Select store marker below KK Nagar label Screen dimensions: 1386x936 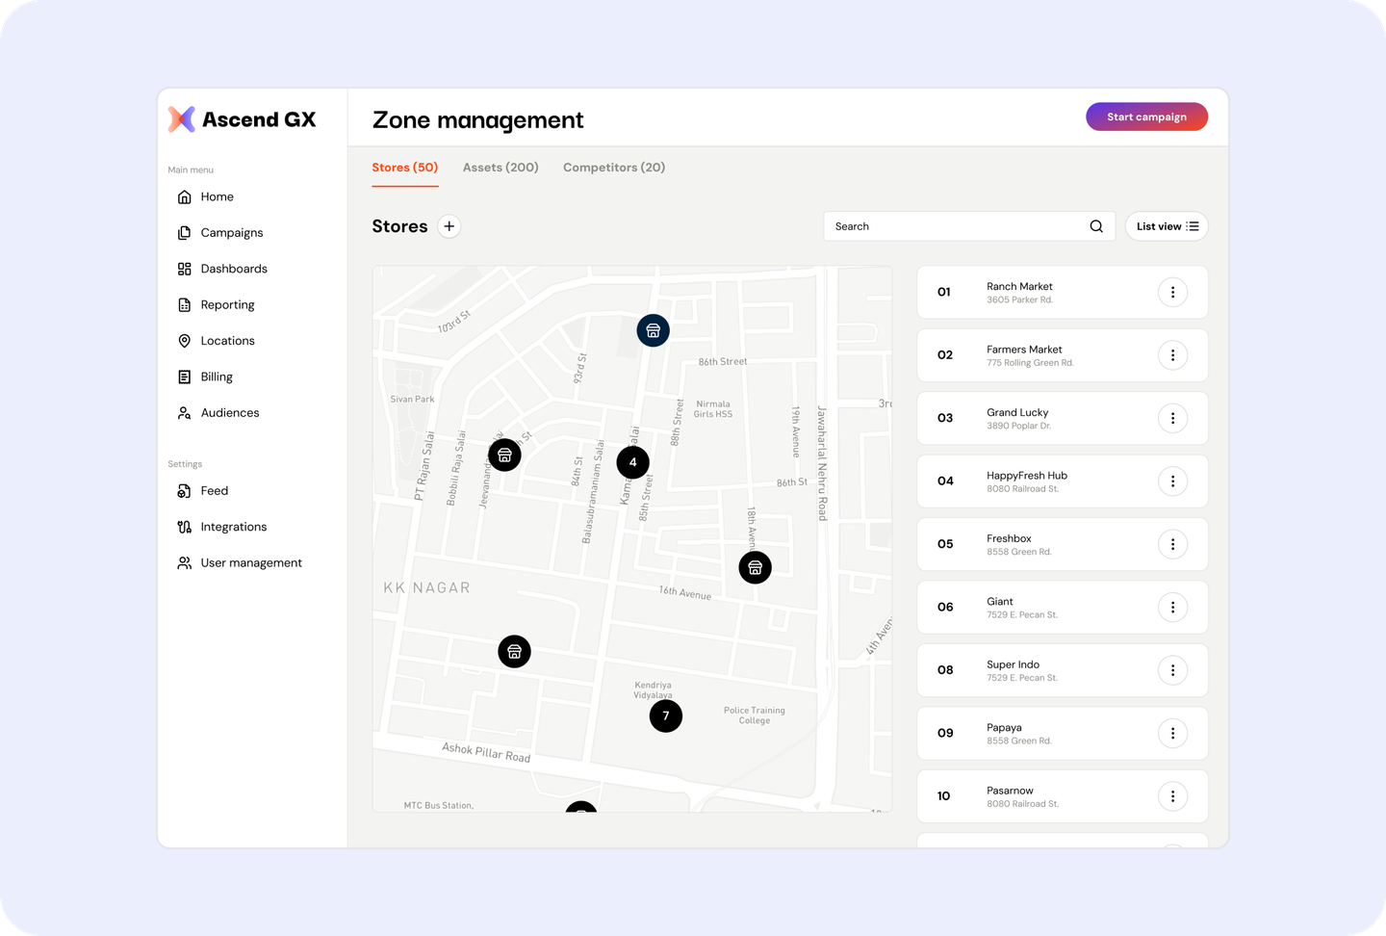[x=515, y=652]
